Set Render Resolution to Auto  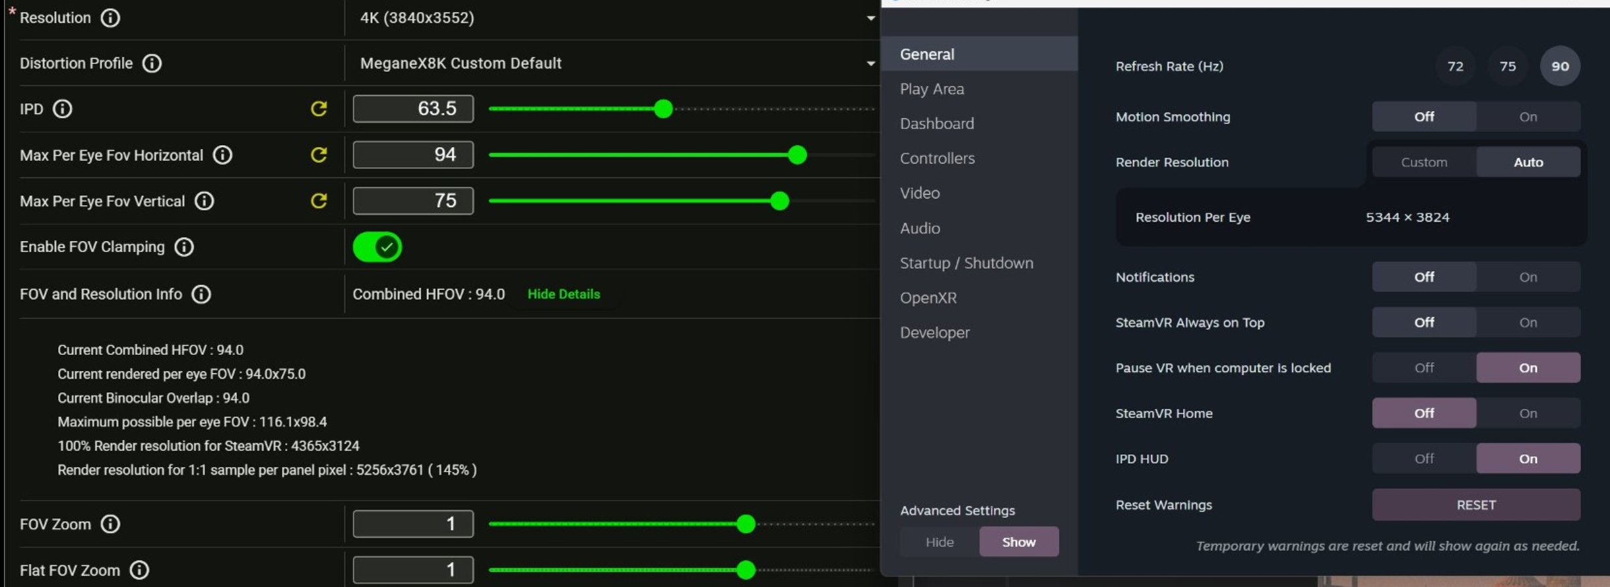(1528, 162)
